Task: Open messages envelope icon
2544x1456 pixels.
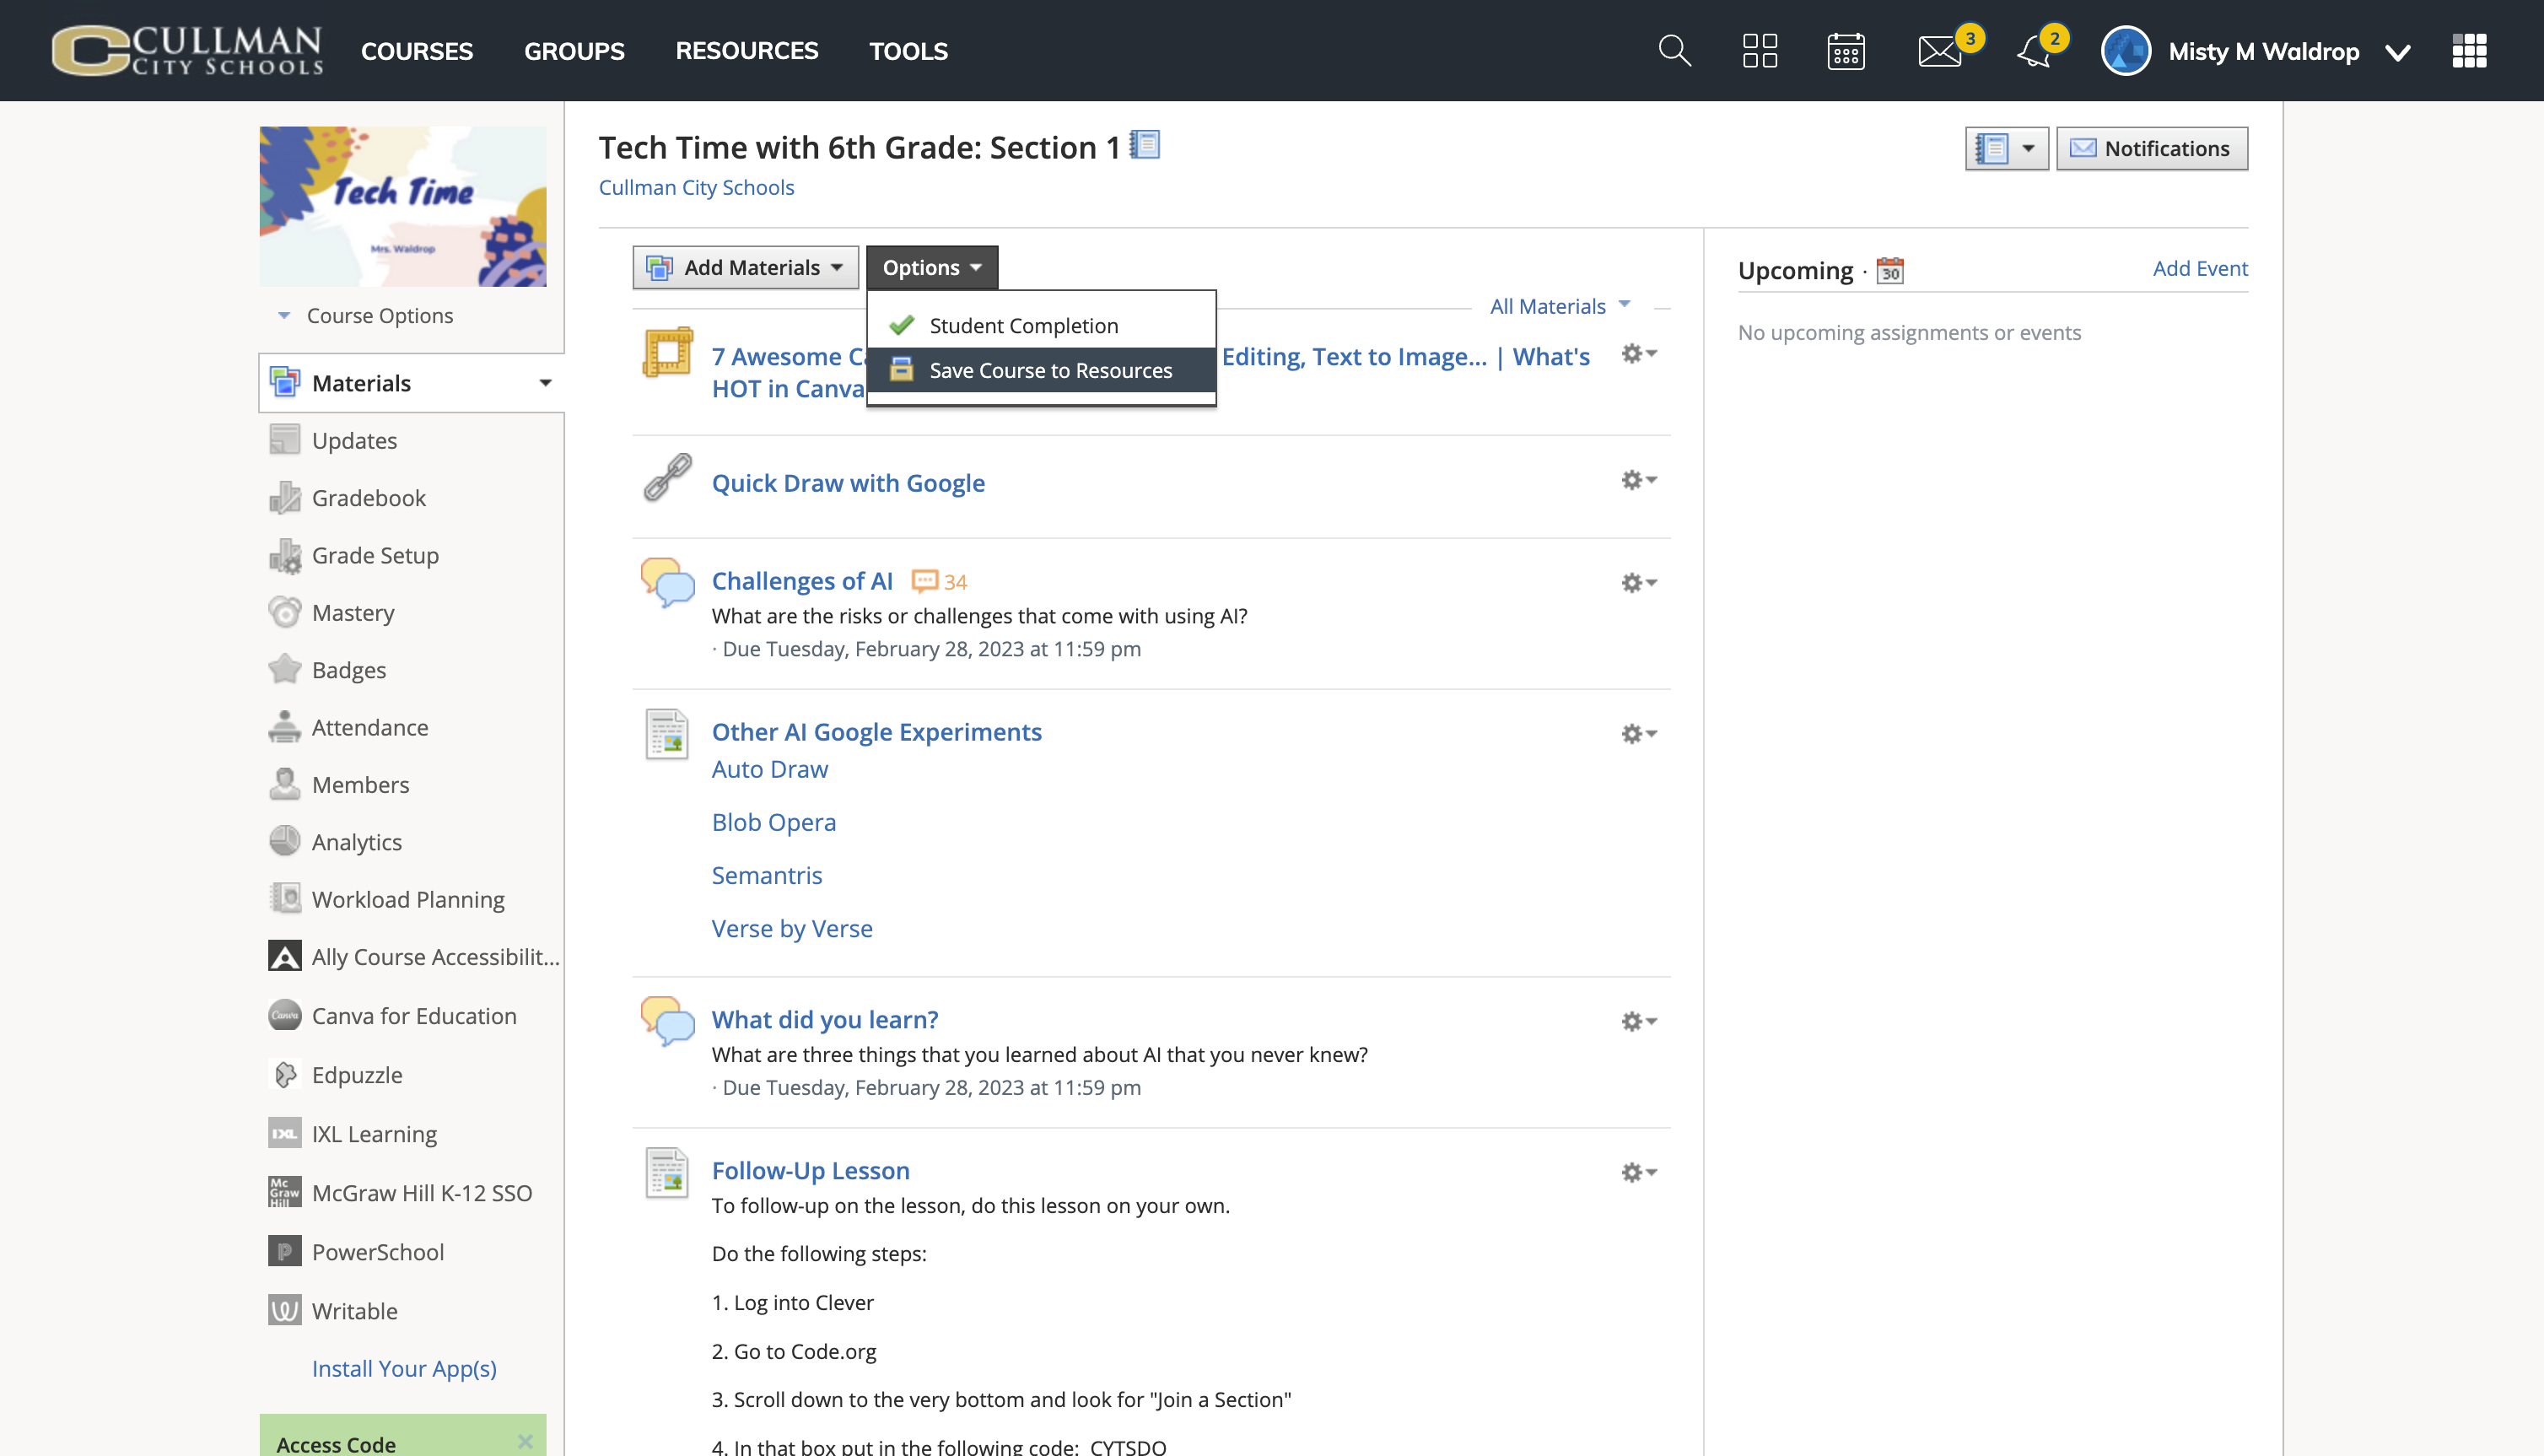Action: coord(1939,51)
